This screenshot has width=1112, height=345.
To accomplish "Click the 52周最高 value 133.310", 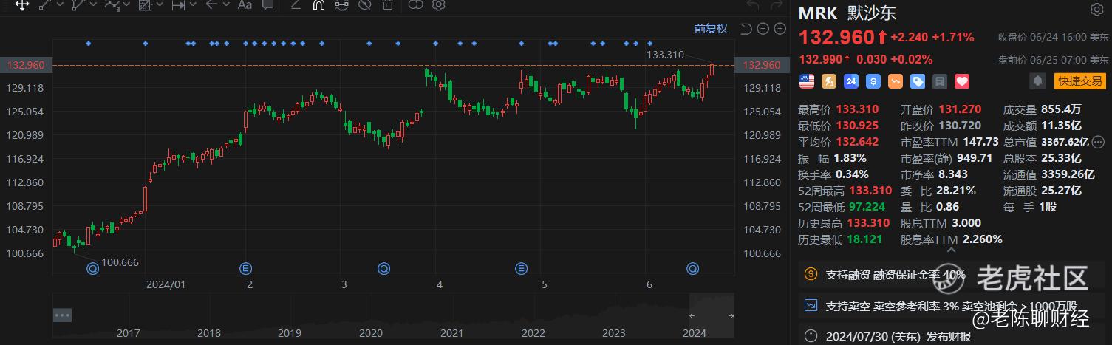I will (x=872, y=191).
